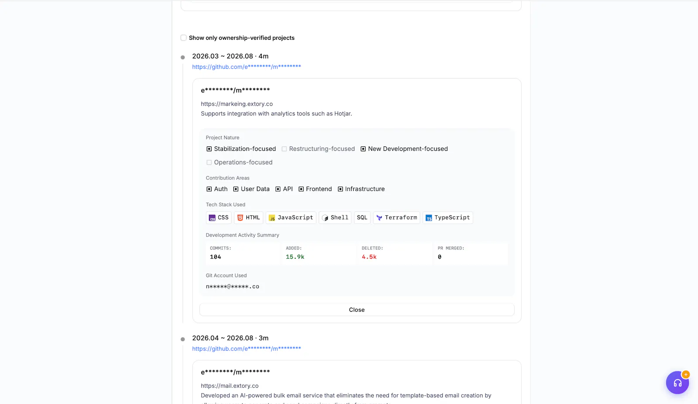Image resolution: width=698 pixels, height=404 pixels.
Task: Select the TypeScript tech stack tag
Action: point(448,217)
